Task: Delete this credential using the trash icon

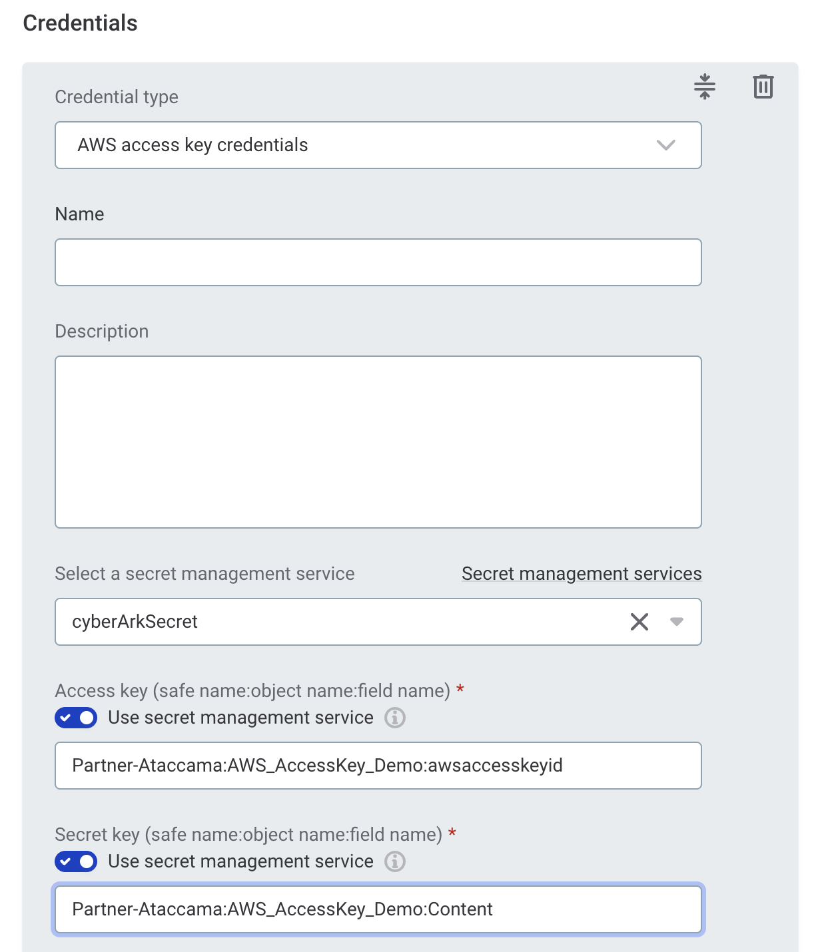Action: pos(763,87)
